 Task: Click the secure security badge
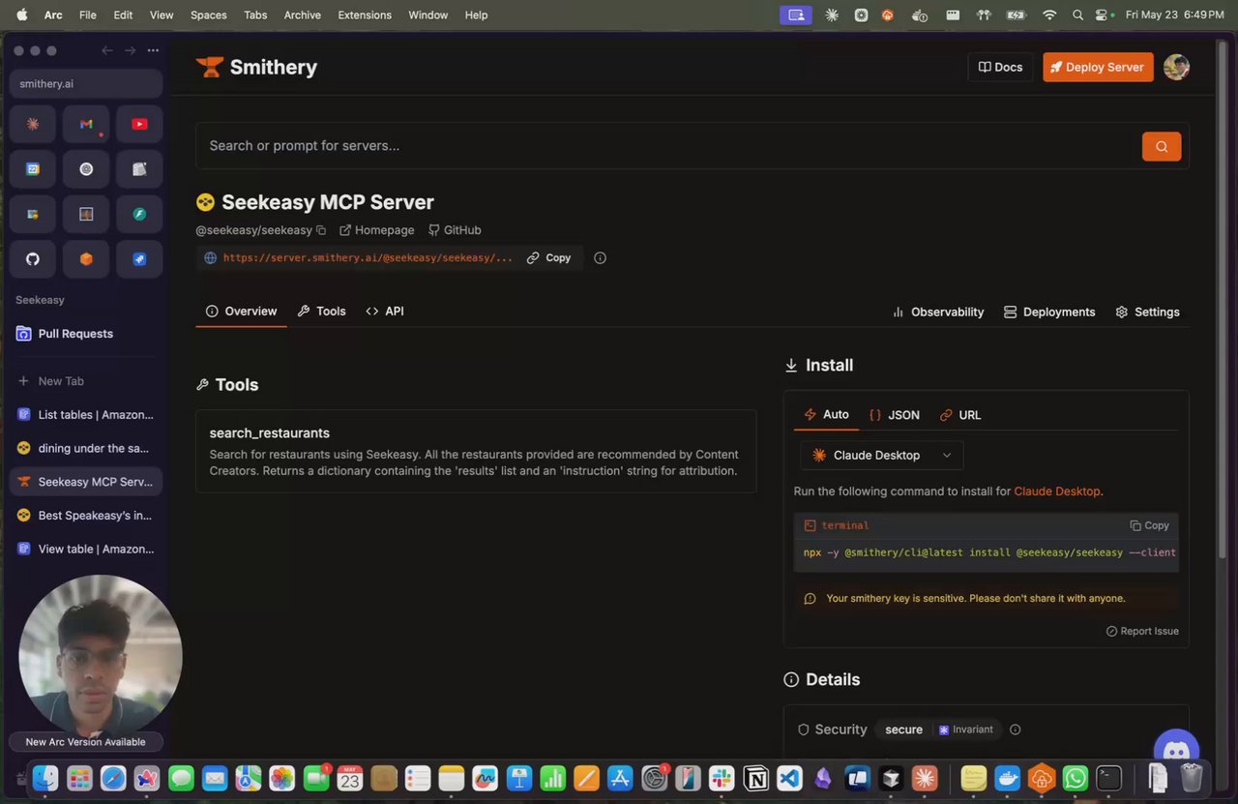(903, 730)
